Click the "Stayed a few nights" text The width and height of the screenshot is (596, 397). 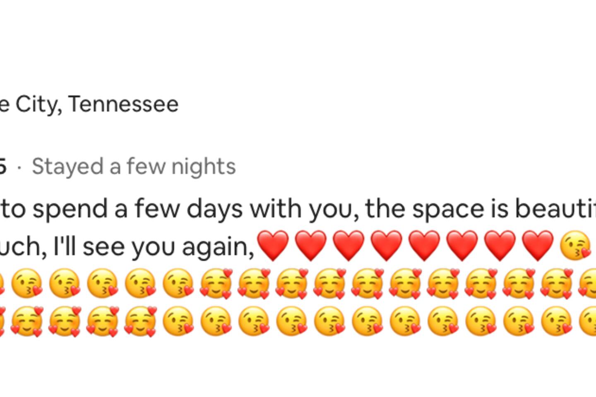[134, 167]
